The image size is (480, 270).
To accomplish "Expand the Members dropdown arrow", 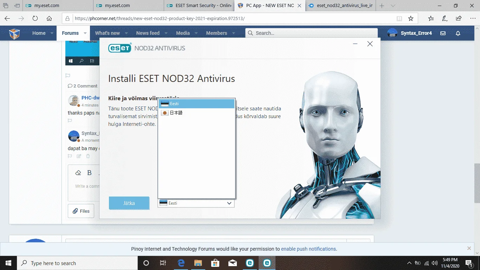I will 234,33.
